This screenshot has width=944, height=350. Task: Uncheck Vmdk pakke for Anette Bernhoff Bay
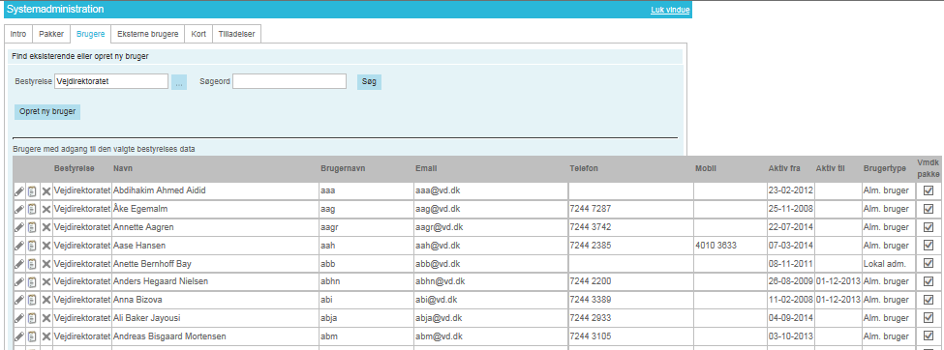(x=929, y=263)
